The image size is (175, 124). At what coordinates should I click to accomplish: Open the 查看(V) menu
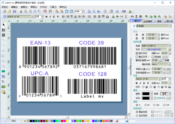click(24, 7)
